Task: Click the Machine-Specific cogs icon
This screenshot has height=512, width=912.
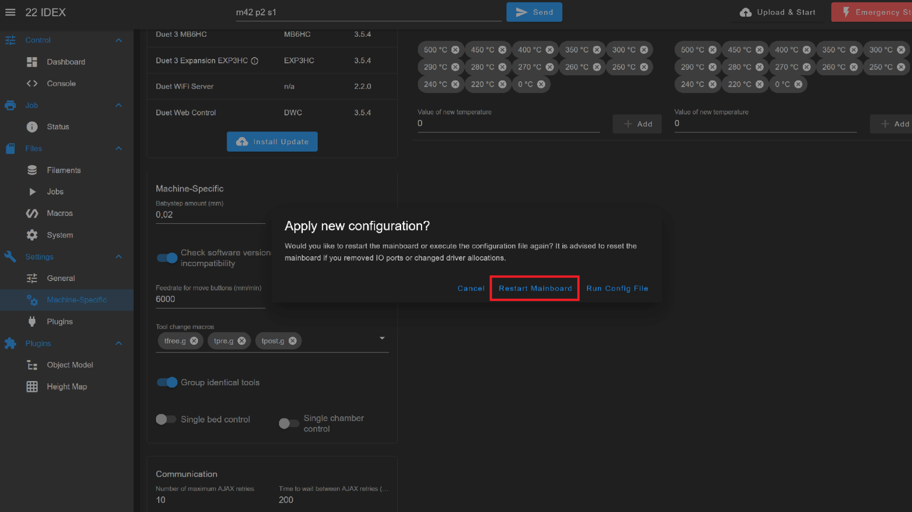Action: [32, 300]
